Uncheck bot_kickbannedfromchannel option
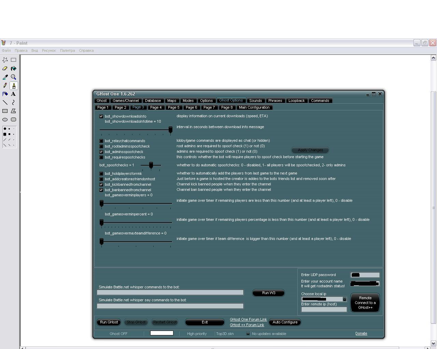Viewport: 437px width, 349px height. (x=101, y=184)
